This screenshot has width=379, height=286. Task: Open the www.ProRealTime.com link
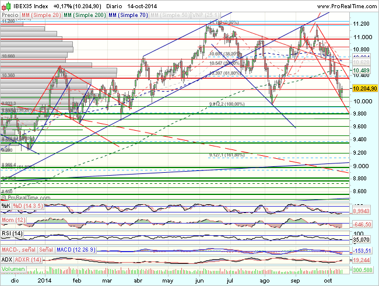tap(346, 6)
